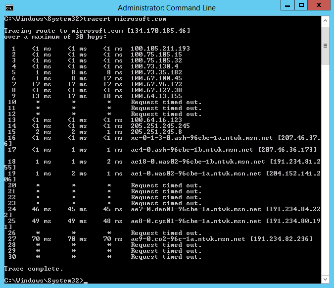Click hostname 'xe-0-1-3-0.ash-96cbe-1a.ntwk.msn.net'
The image size is (334, 288).
202,138
